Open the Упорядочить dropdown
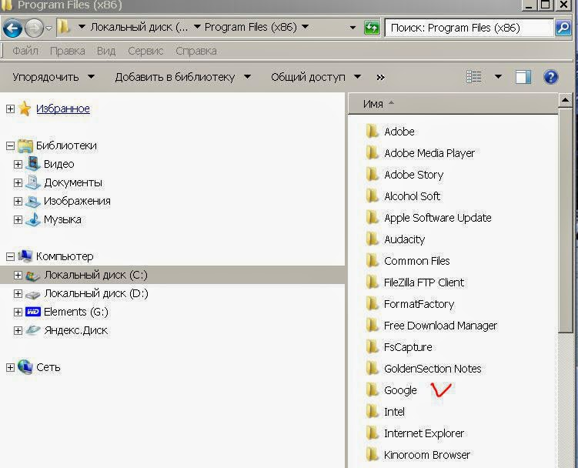This screenshot has height=468, width=578. (53, 77)
